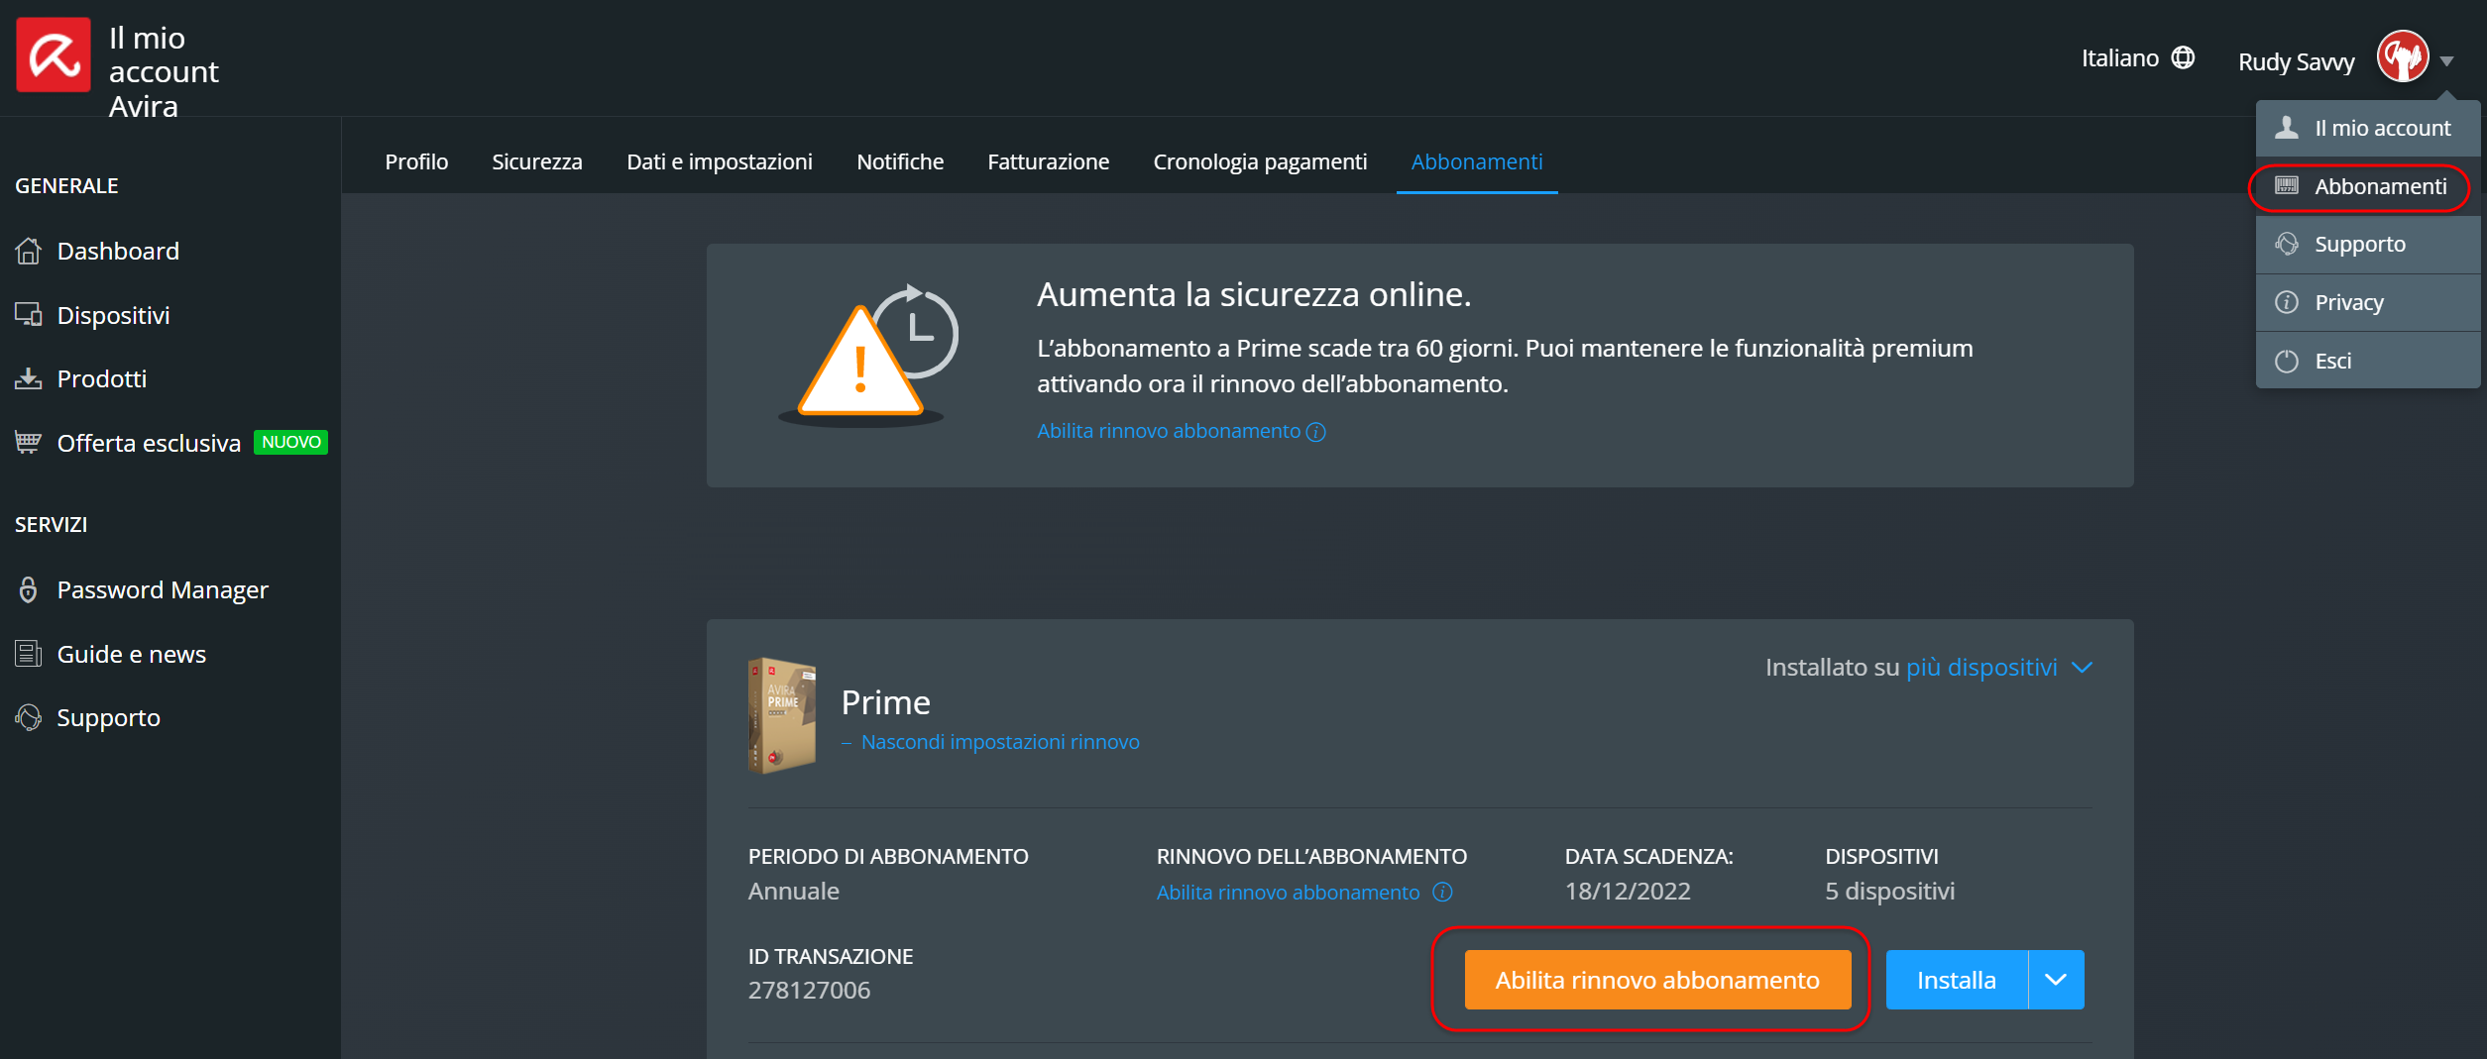Click info icon beside banner renewal link
The height and width of the screenshot is (1059, 2487).
click(1315, 432)
